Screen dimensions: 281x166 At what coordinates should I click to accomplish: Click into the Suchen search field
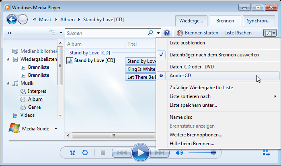point(107,33)
